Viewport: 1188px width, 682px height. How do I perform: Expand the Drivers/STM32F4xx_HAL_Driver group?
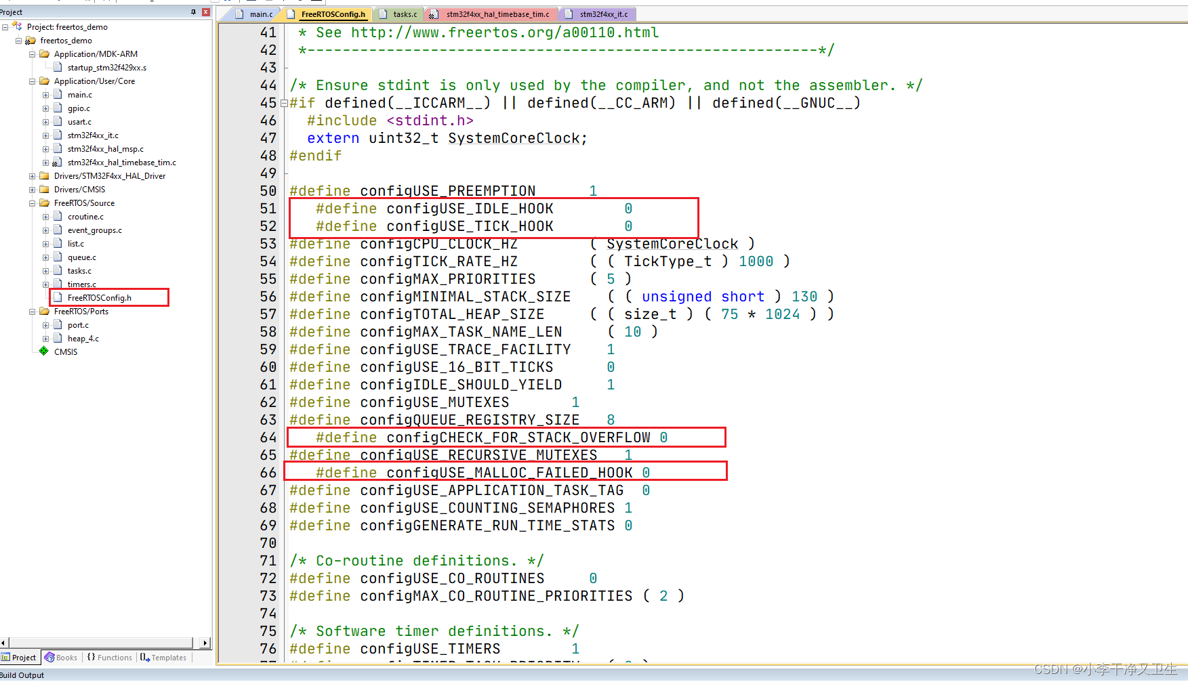click(x=32, y=176)
